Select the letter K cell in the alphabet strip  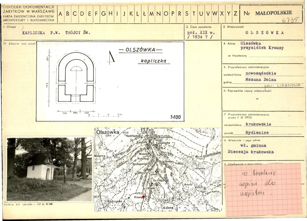[131, 14]
